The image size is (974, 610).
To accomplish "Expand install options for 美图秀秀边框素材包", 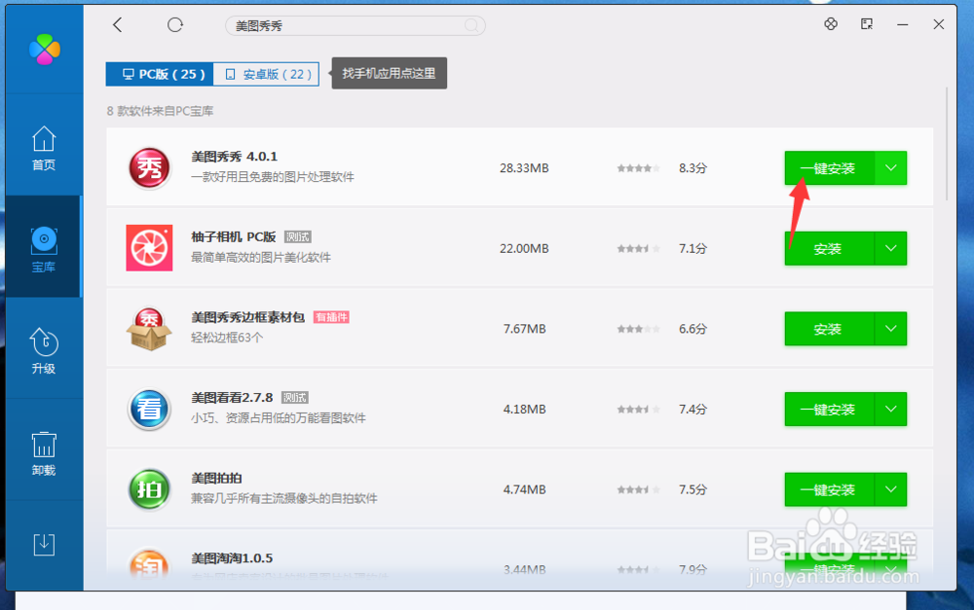I will pos(891,329).
